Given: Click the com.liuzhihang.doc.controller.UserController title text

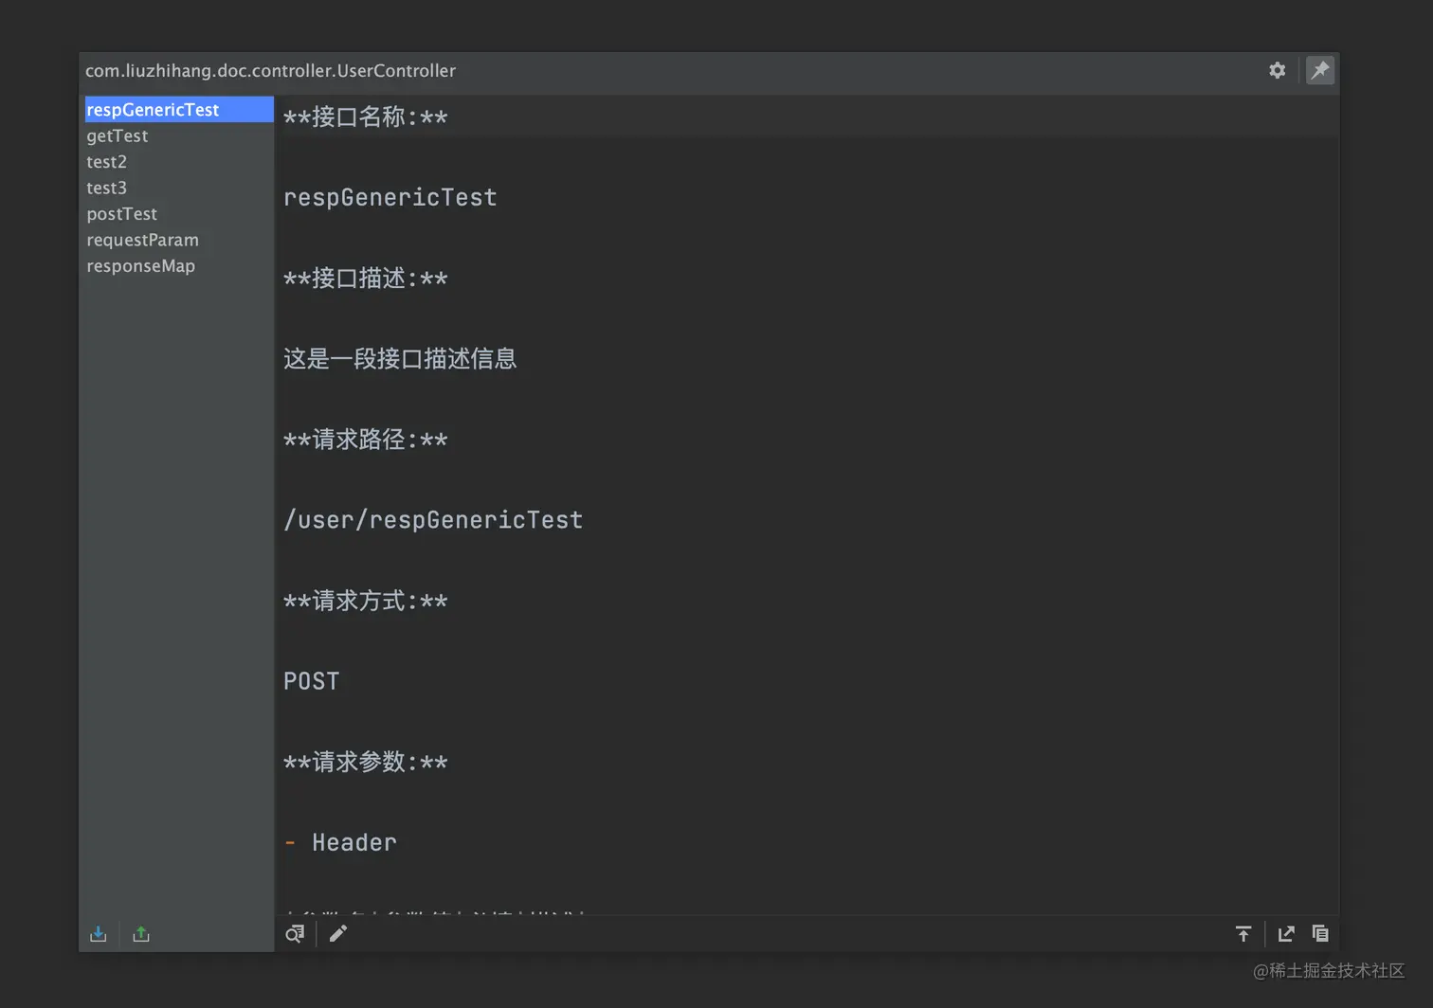Looking at the screenshot, I should (x=270, y=71).
